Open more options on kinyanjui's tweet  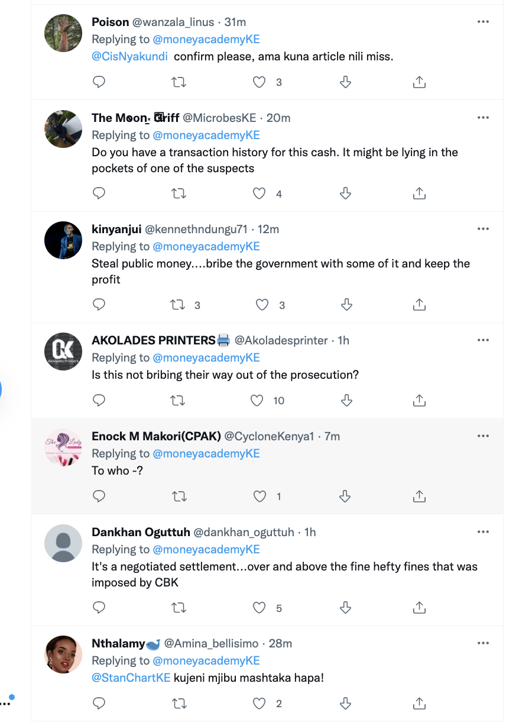pyautogui.click(x=483, y=229)
